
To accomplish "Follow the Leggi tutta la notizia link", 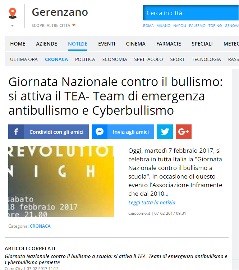I will (x=152, y=203).
